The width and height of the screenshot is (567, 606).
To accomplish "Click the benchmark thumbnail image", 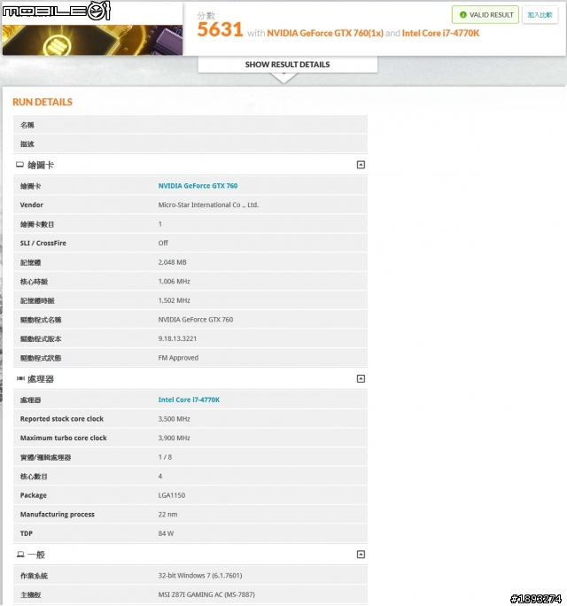I will pyautogui.click(x=92, y=40).
